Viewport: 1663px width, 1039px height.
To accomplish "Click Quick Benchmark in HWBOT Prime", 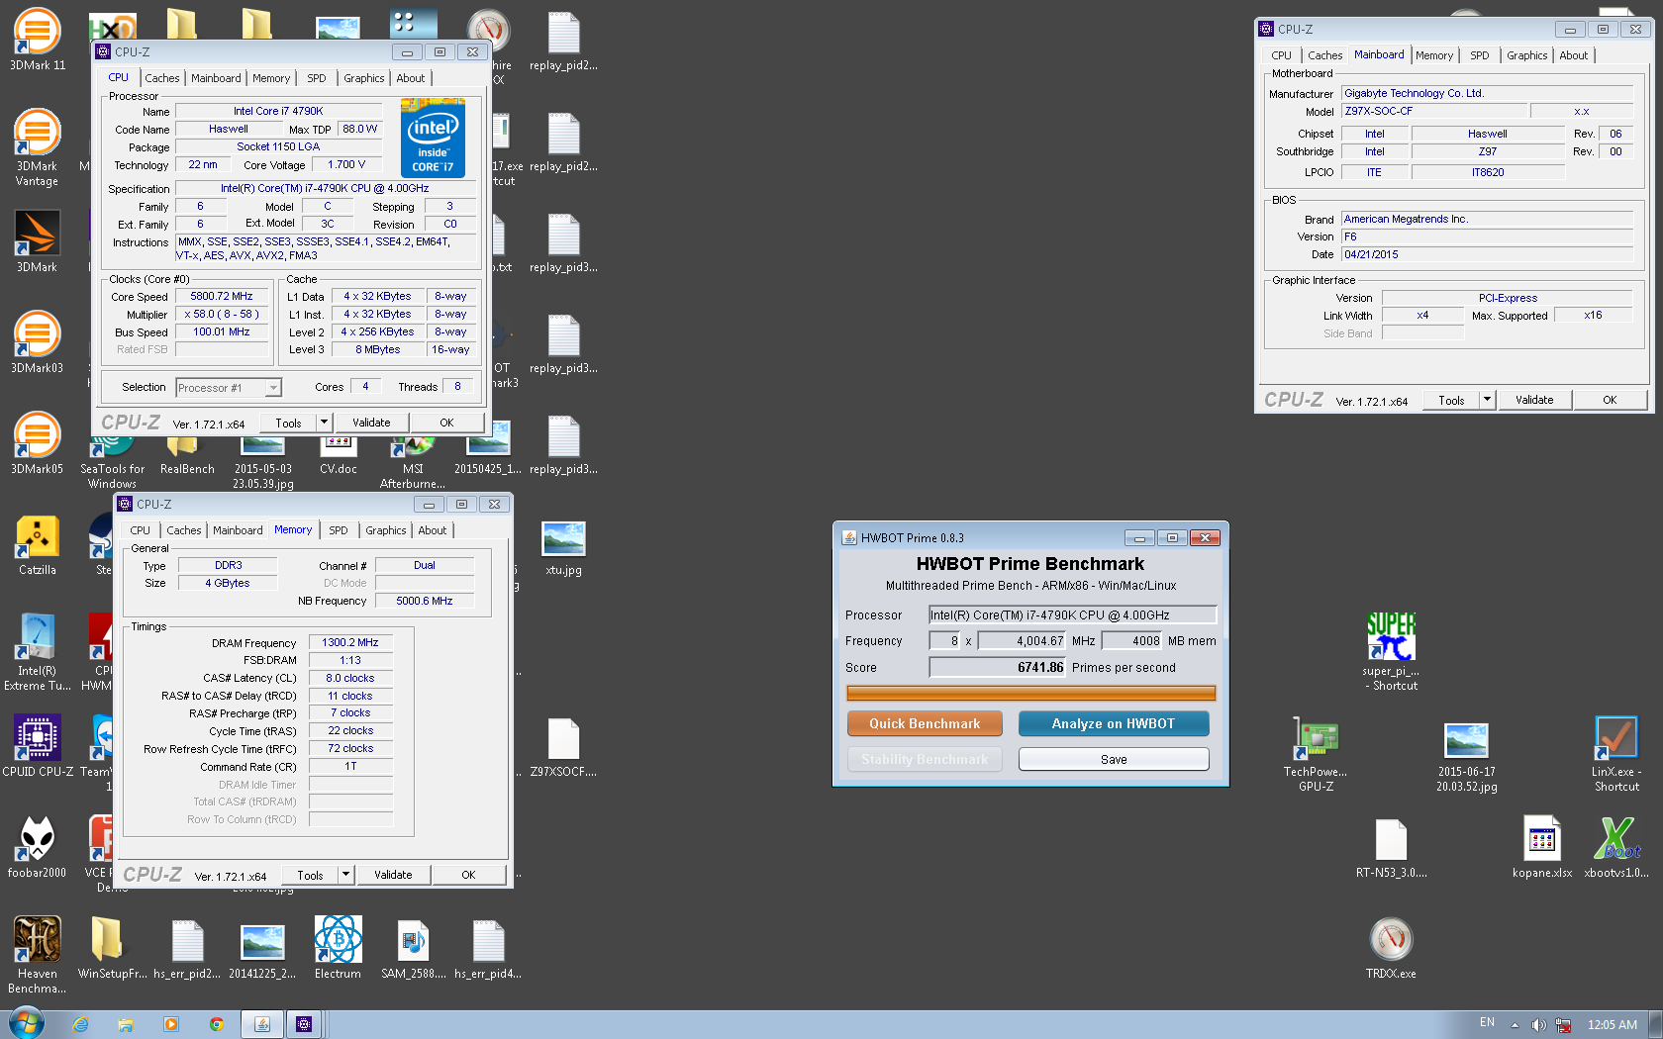I will point(925,723).
